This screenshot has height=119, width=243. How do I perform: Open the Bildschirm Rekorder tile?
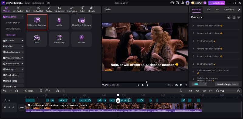coord(37,22)
